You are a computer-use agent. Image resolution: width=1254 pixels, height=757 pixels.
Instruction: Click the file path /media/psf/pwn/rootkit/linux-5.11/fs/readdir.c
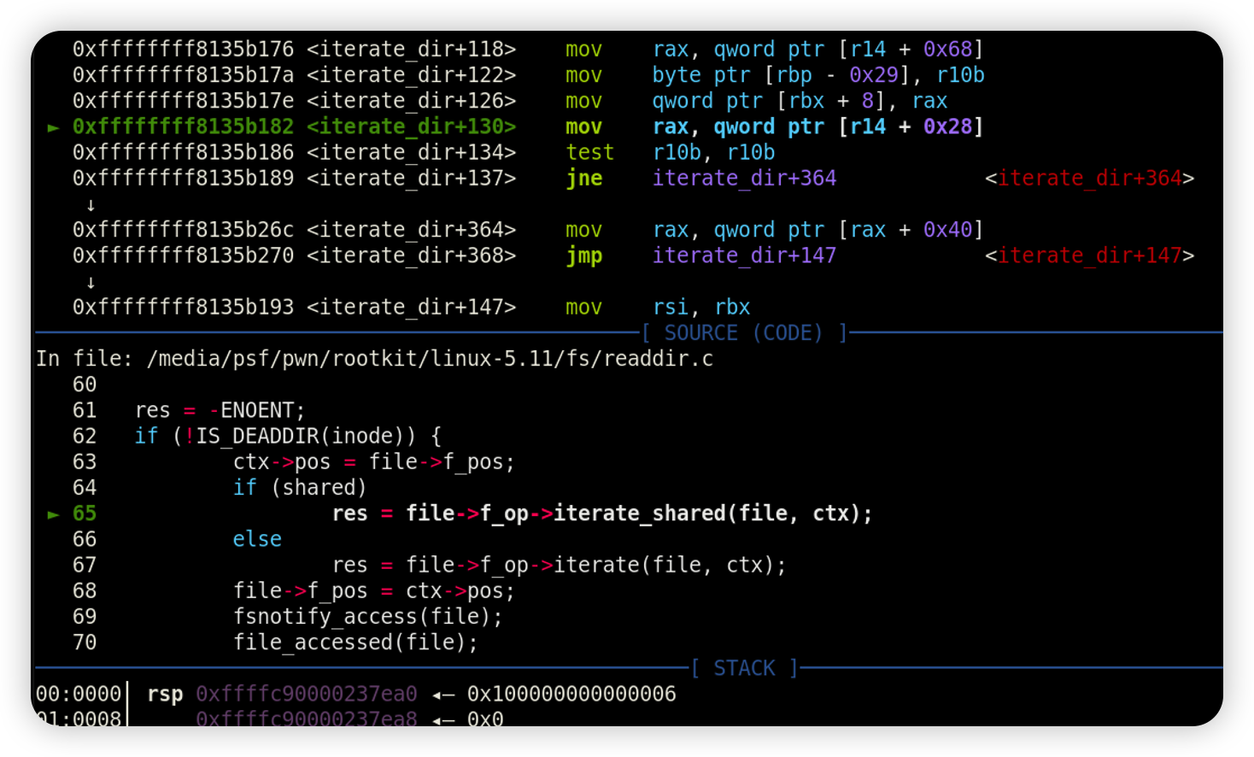pyautogui.click(x=430, y=358)
